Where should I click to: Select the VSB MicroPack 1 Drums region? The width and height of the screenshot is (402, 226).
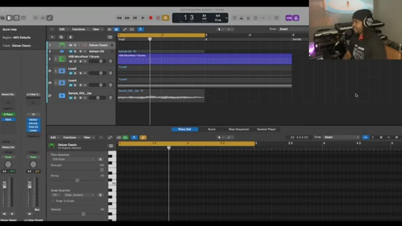click(205, 59)
